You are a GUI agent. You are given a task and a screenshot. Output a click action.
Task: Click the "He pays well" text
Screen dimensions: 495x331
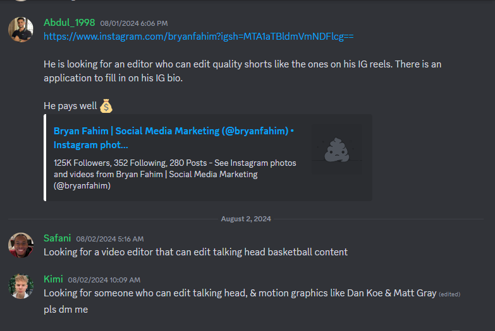[x=70, y=106]
